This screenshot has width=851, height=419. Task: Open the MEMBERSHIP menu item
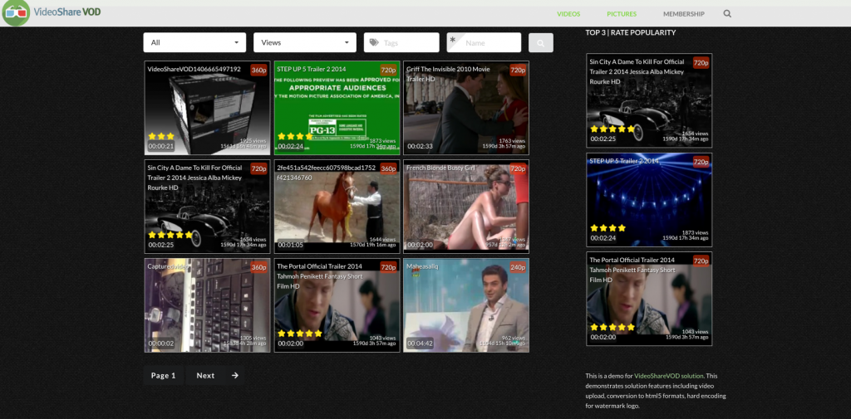684,14
